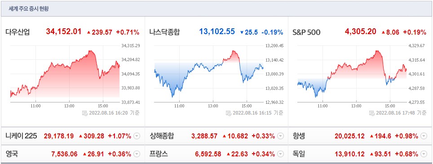Viewport: 433px width, 164px height.
Task: Click the clock icon under S&P 500 chart
Action: [x=372, y=113]
